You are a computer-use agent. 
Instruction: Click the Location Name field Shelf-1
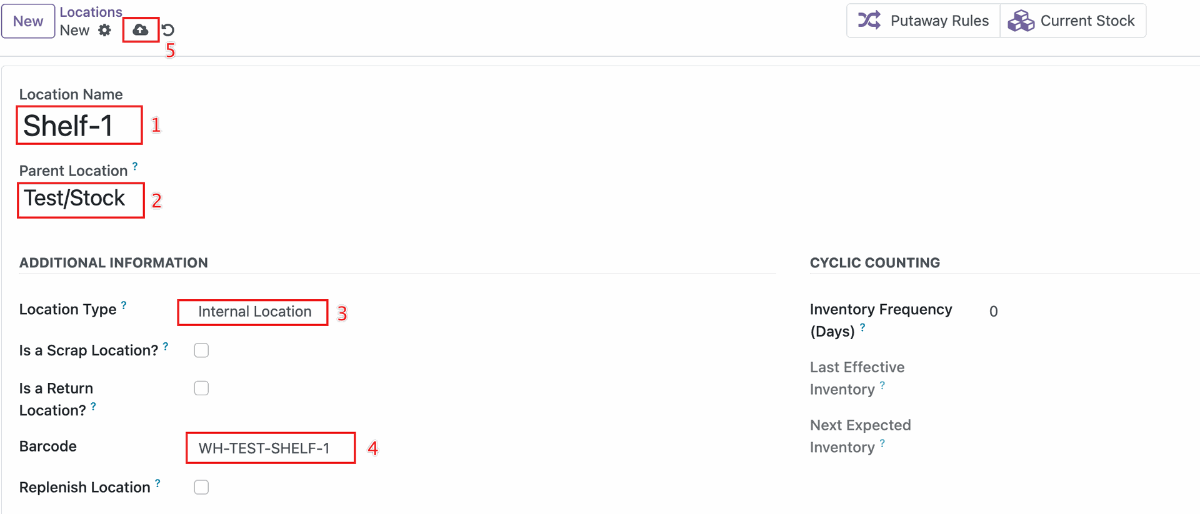point(69,126)
